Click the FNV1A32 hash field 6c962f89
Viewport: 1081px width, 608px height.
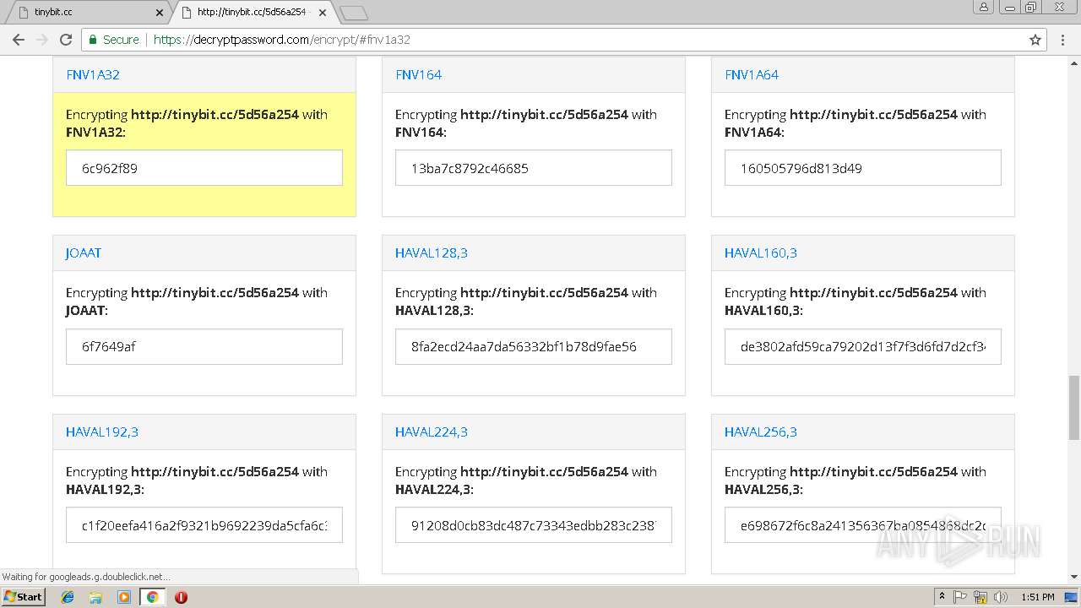pos(204,168)
